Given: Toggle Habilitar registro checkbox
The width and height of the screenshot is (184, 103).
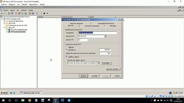Looking at the screenshot, I should point(67,57).
